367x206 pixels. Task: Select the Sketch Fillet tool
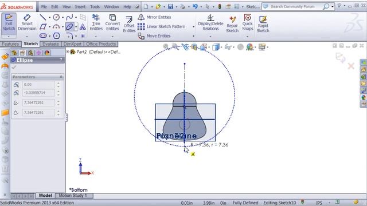point(69,35)
